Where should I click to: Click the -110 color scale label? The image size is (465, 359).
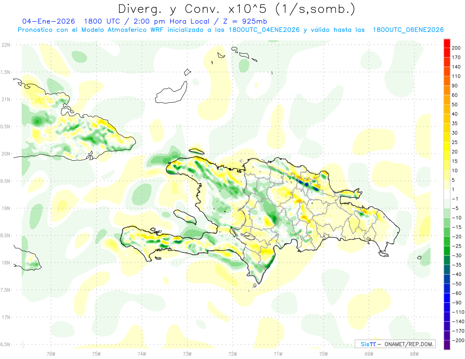(458, 312)
